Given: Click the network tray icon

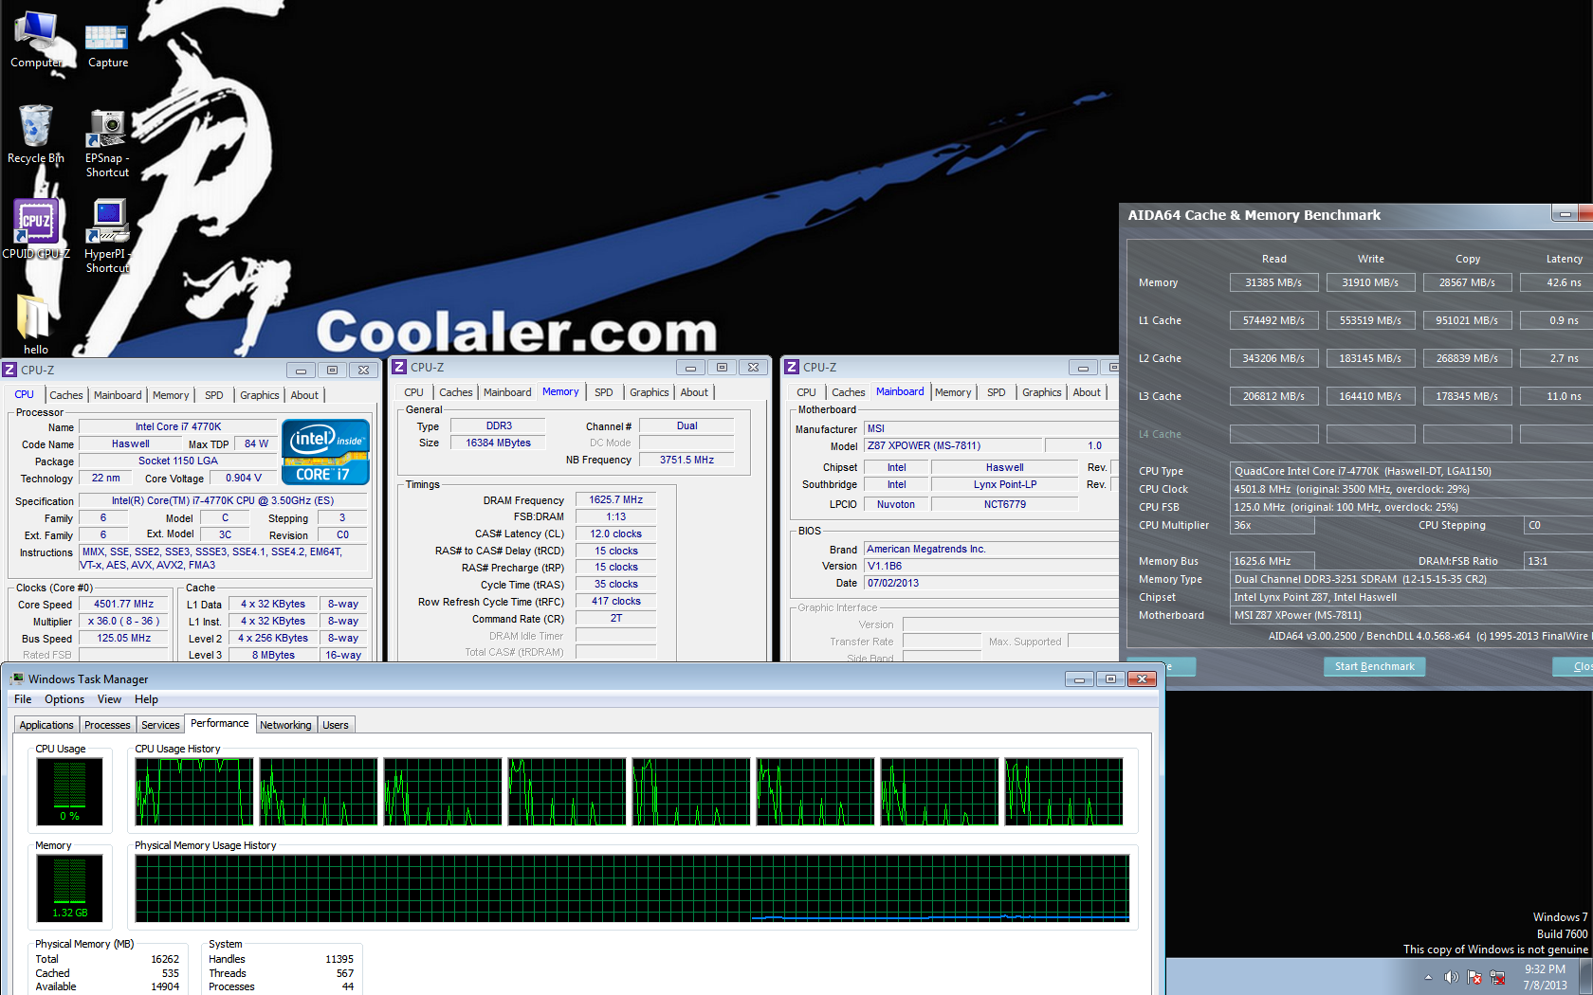Looking at the screenshot, I should click(1498, 977).
